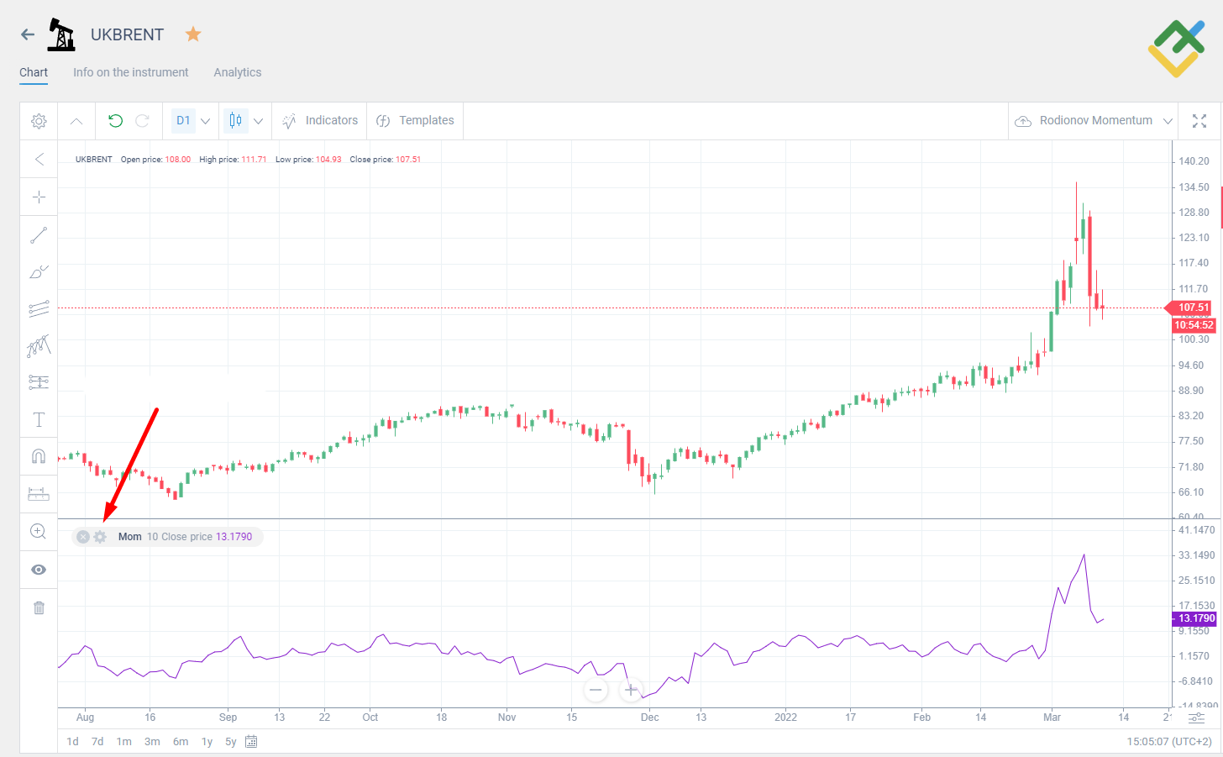Open the chart settings gear
Screen dimensions: 1223x757
coord(39,120)
